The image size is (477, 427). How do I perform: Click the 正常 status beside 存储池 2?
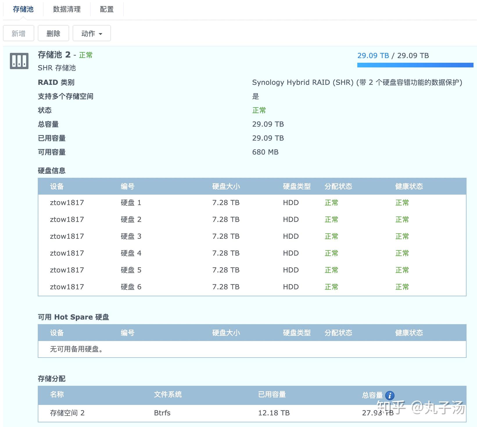tap(86, 55)
